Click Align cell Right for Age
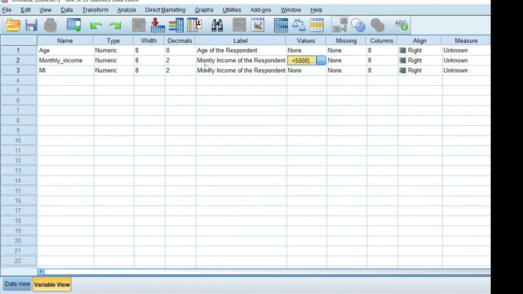 point(420,50)
